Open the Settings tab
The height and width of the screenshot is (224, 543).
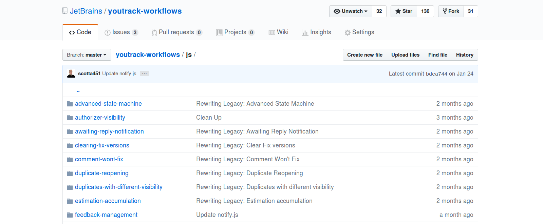(x=359, y=32)
